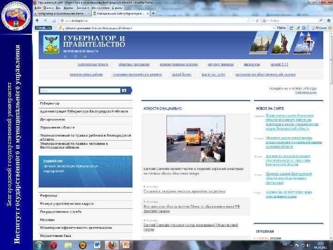Click the site search input field
333x250 pixels.
[x=80, y=91]
